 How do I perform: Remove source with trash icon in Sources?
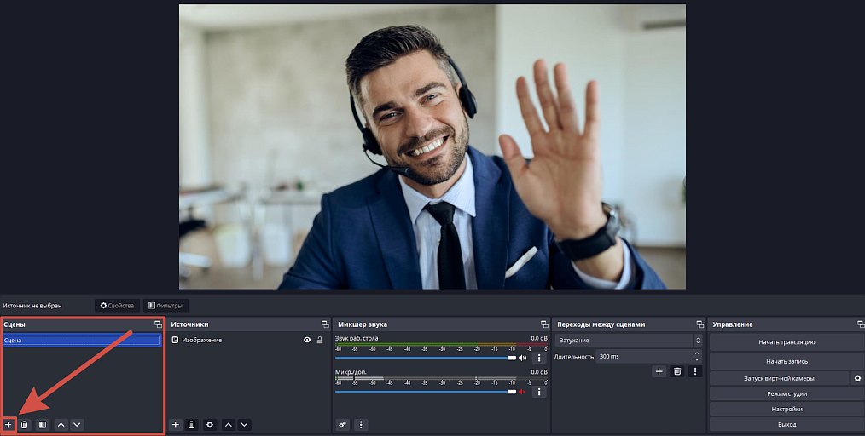tap(191, 424)
